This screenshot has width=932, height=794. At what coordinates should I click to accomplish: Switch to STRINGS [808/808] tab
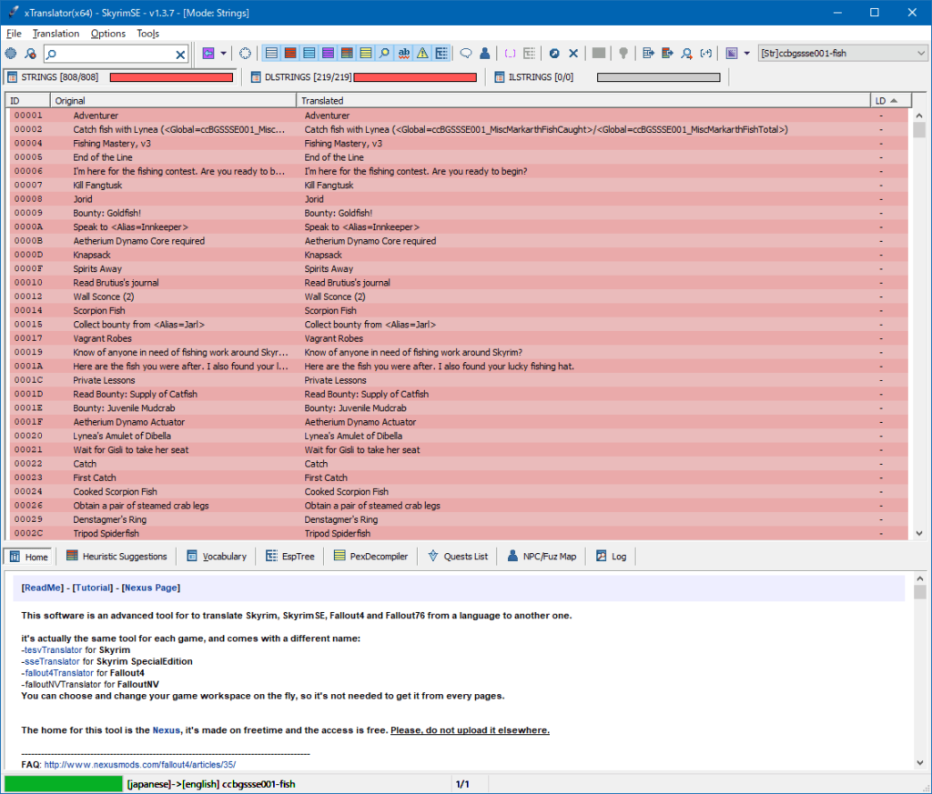tap(120, 77)
